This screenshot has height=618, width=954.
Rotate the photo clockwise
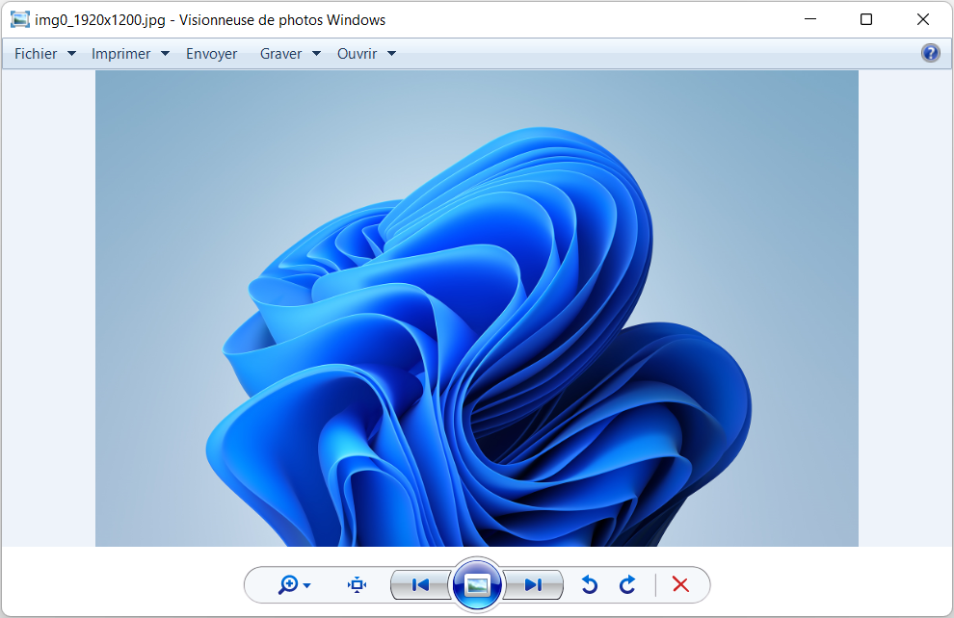tap(627, 584)
